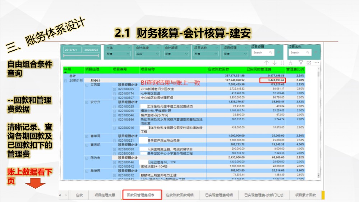Image resolution: width=359 pixels, height=202 pixels.
Task: Open the more options ellipsis menu
Action: point(317,63)
